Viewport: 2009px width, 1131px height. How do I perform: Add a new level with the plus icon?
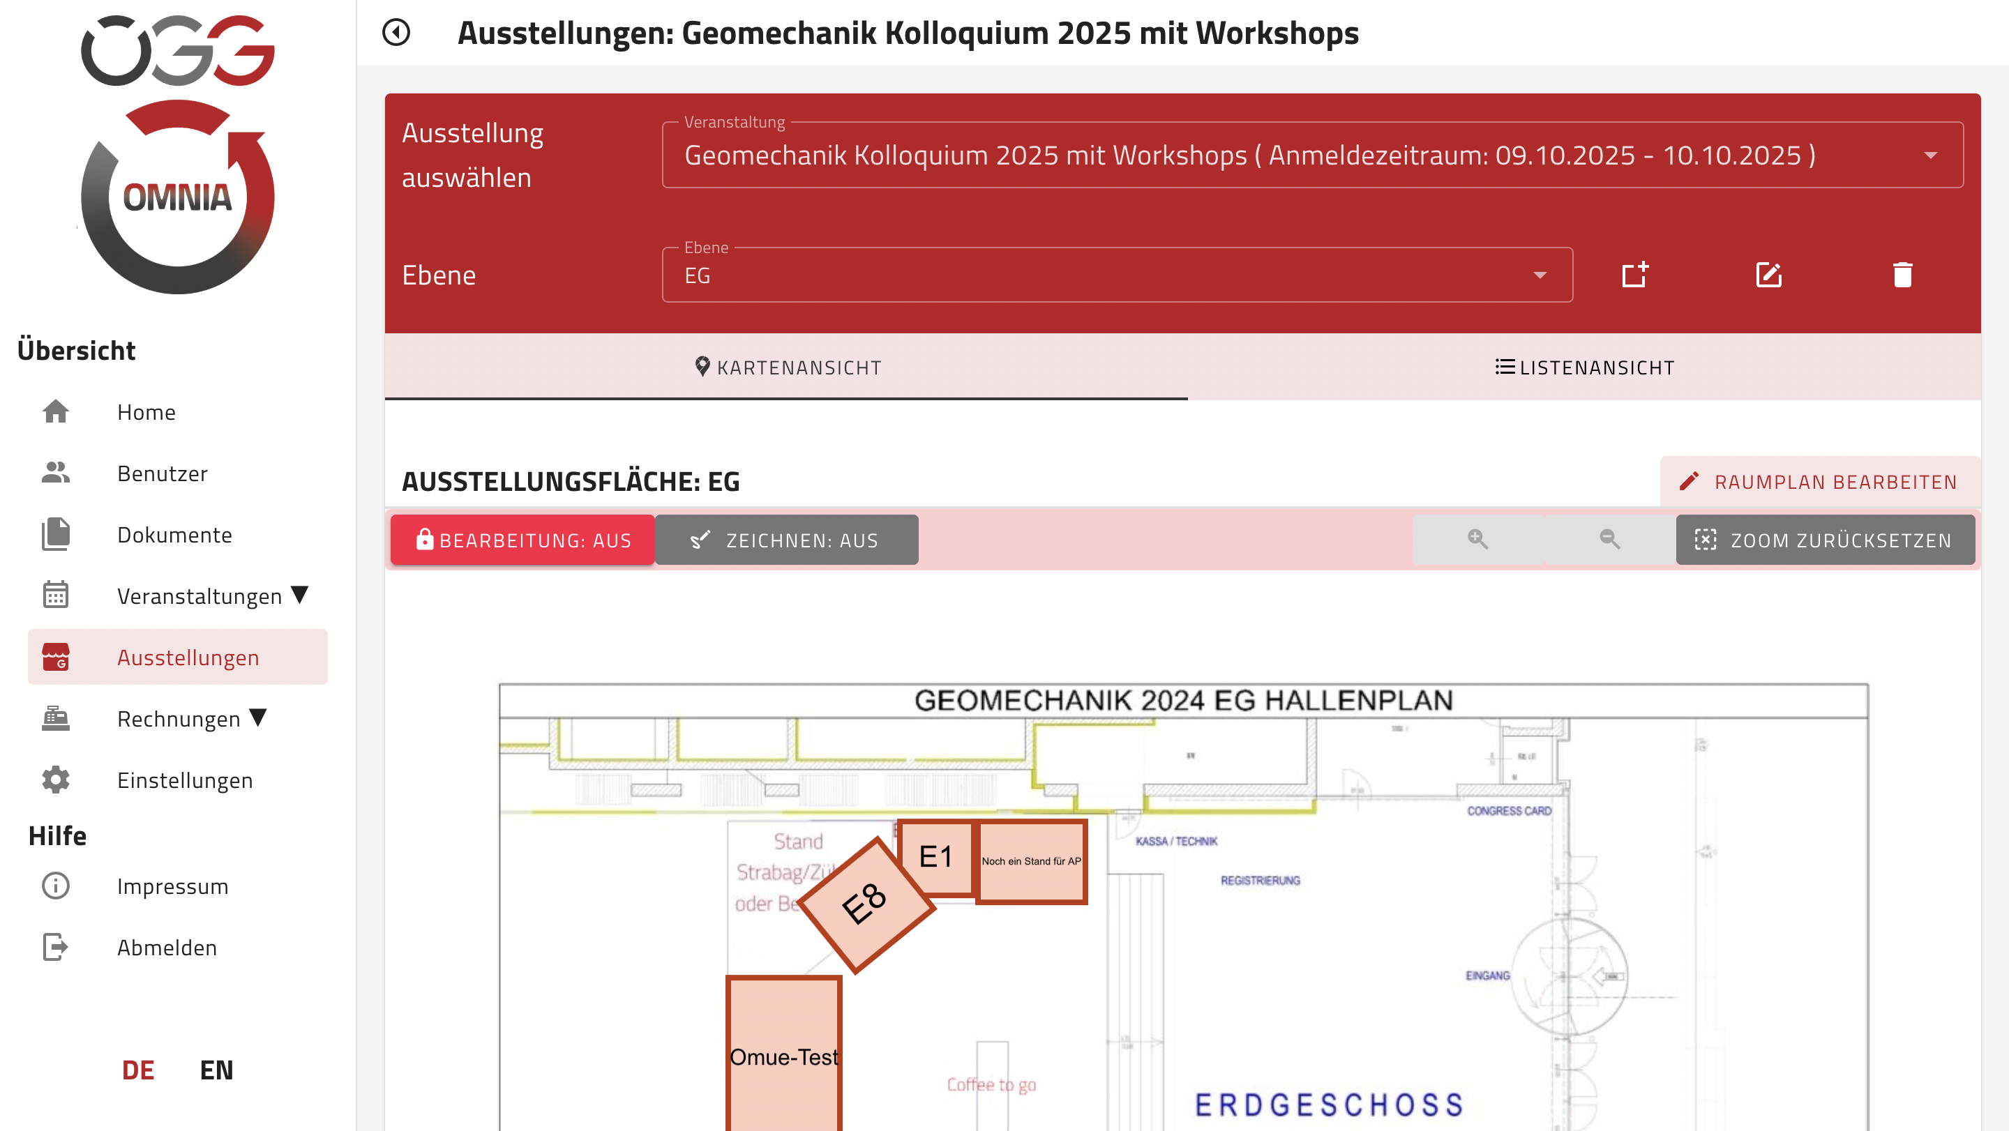coord(1634,274)
